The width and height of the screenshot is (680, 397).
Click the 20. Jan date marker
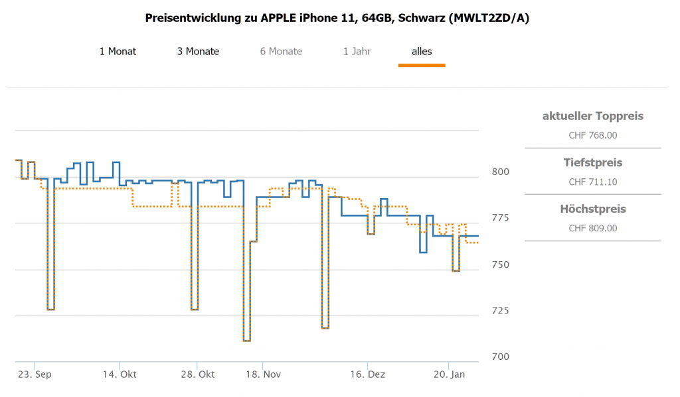click(449, 374)
